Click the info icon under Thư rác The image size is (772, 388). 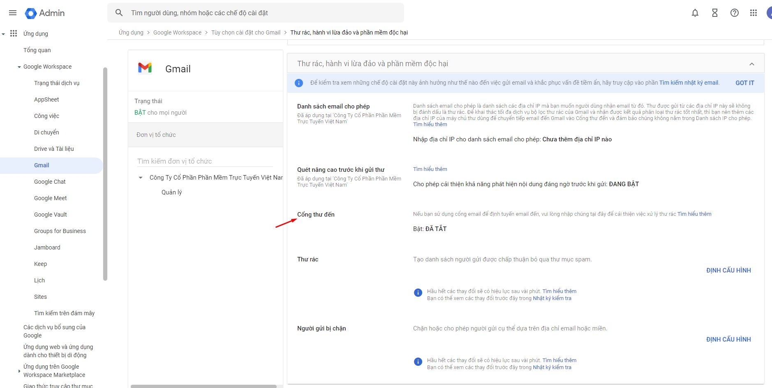click(418, 293)
